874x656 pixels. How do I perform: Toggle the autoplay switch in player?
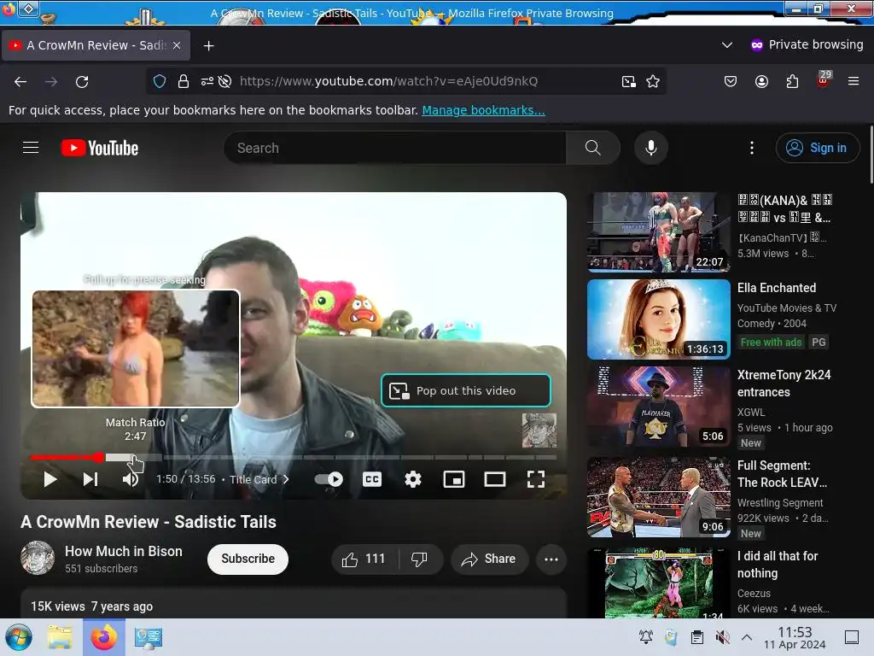[x=329, y=479]
